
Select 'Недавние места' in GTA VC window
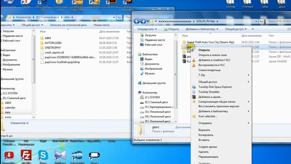coord(155,40)
